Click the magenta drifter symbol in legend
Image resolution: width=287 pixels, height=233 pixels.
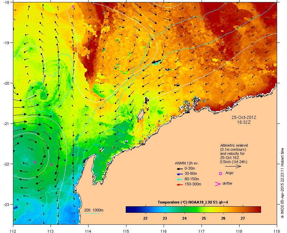coord(218,184)
